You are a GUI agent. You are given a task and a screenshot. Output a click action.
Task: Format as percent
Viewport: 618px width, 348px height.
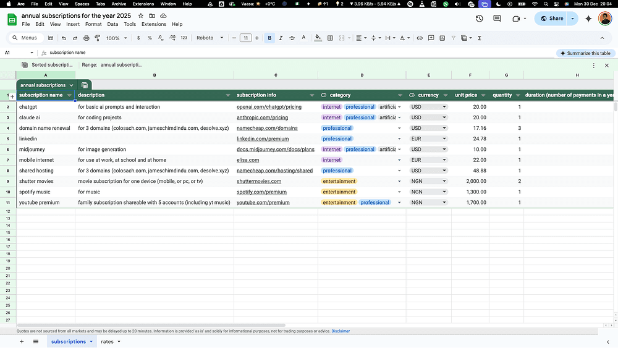tap(150, 38)
